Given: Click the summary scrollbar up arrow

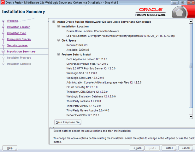Looking at the screenshot, I should [x=191, y=21].
